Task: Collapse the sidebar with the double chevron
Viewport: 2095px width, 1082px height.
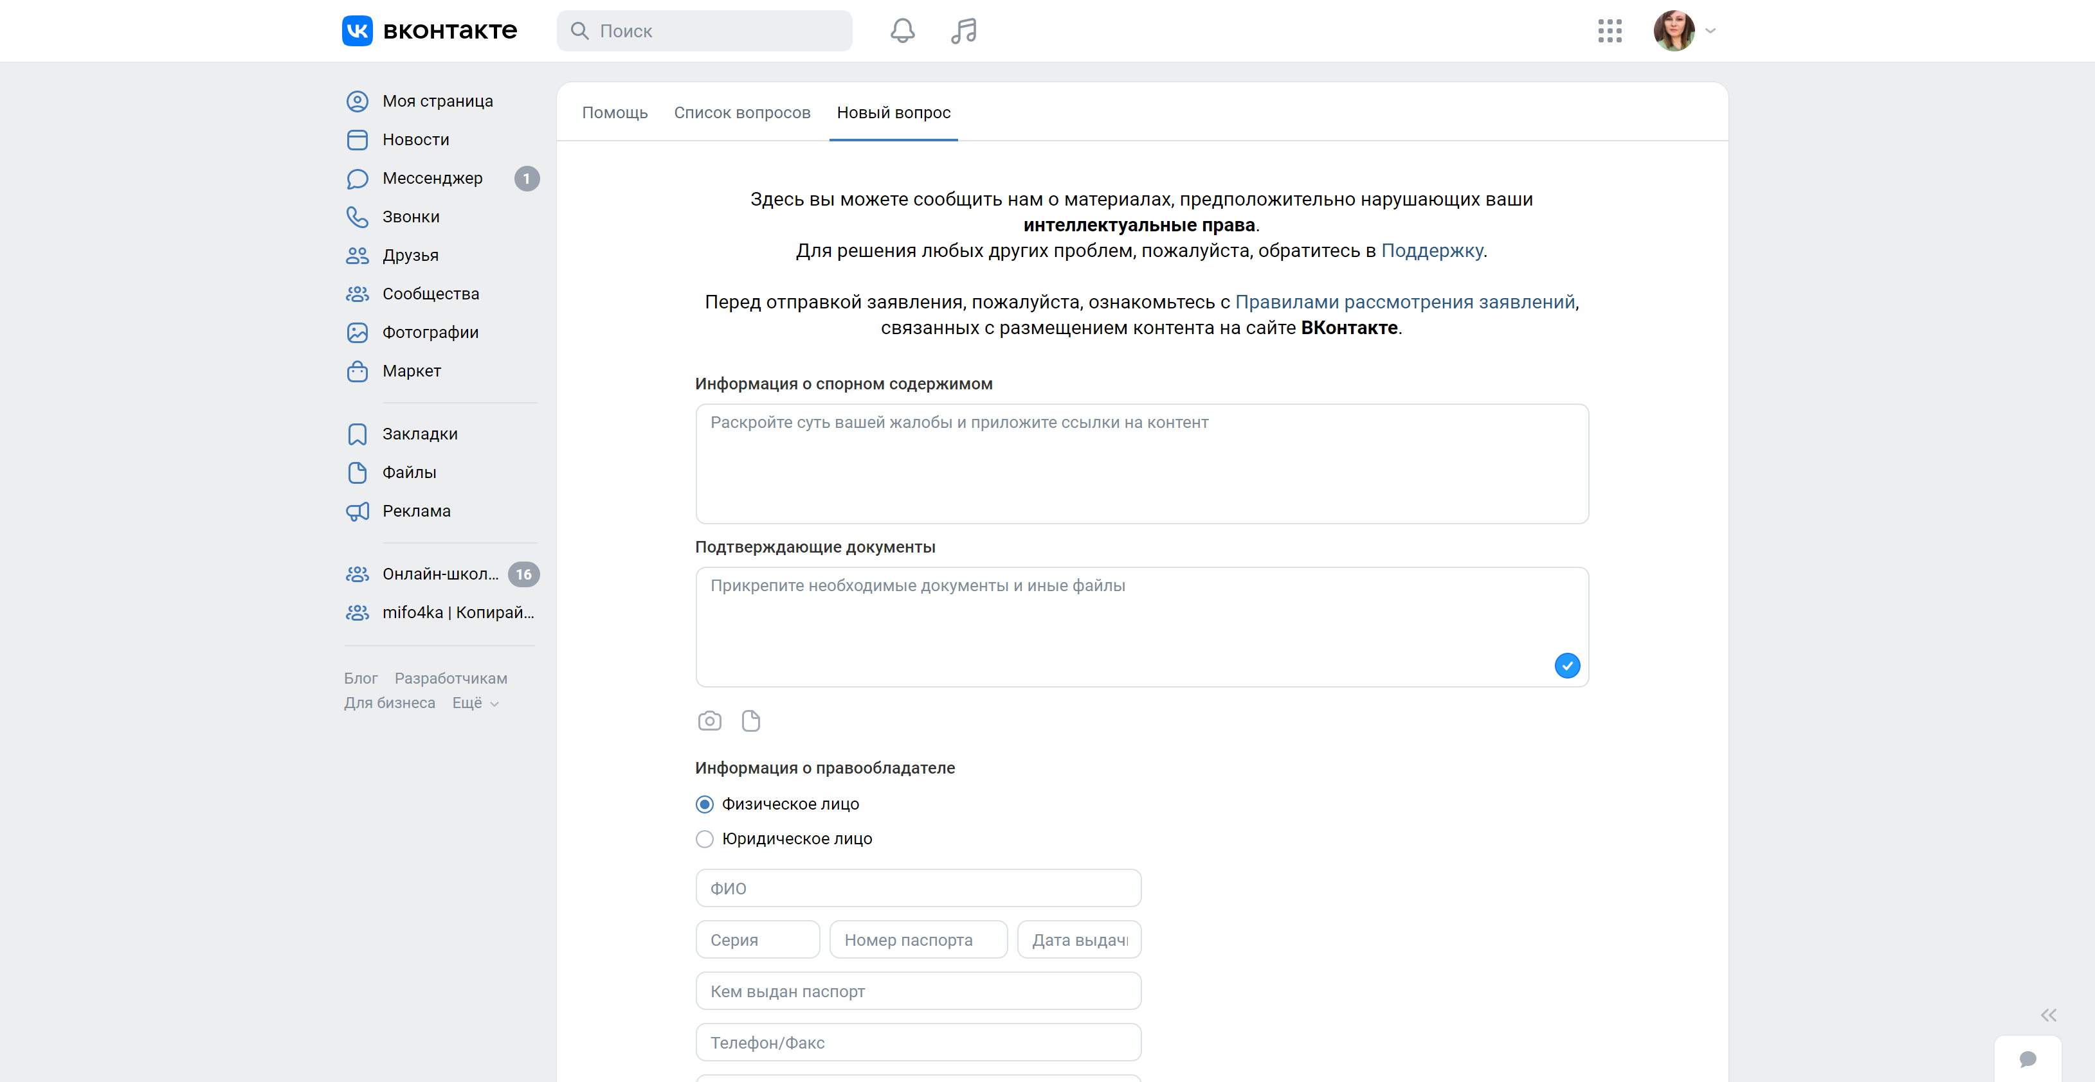Action: click(x=2049, y=1015)
